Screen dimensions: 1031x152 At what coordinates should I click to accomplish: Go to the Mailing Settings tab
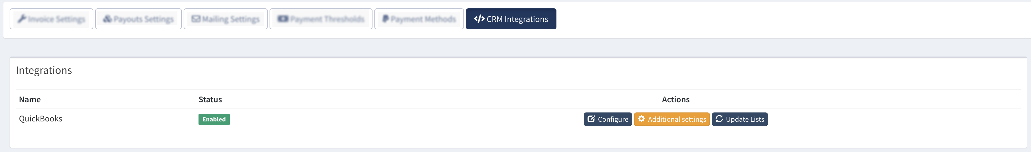(x=230, y=19)
